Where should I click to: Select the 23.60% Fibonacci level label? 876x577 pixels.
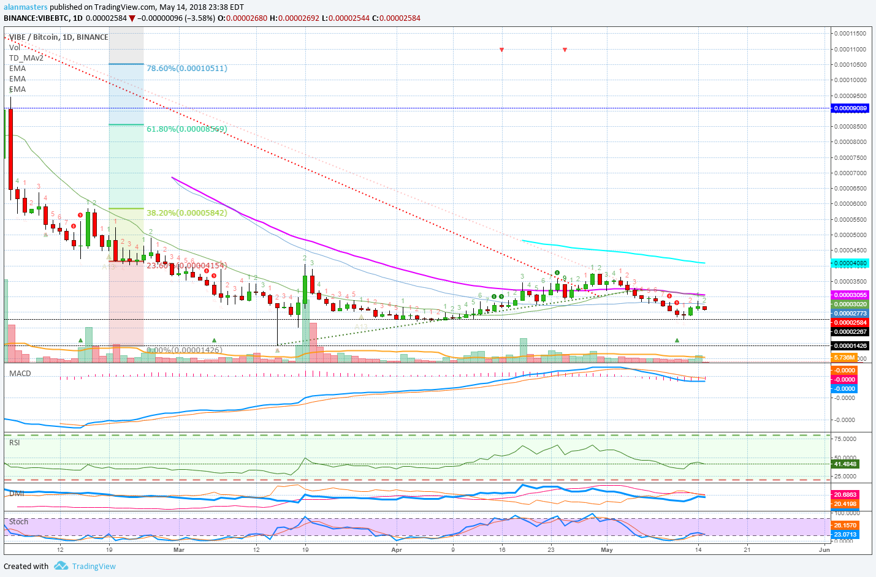coord(187,266)
